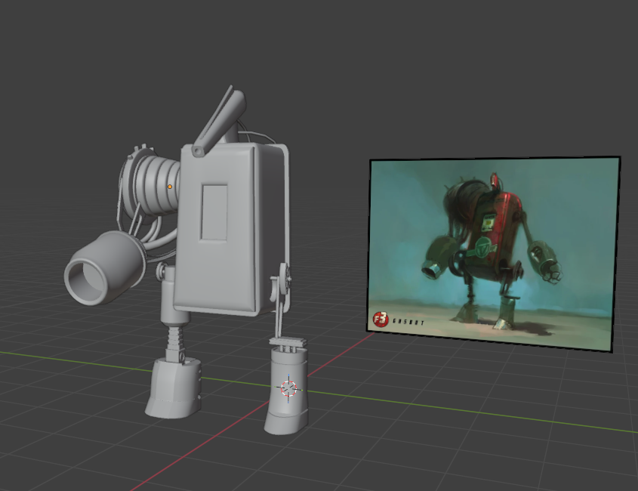Click the "GASBOT" text in reference image
The image size is (638, 491).
pyautogui.click(x=408, y=322)
